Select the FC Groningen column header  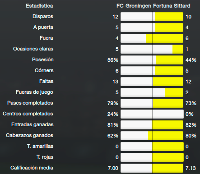click(x=134, y=6)
